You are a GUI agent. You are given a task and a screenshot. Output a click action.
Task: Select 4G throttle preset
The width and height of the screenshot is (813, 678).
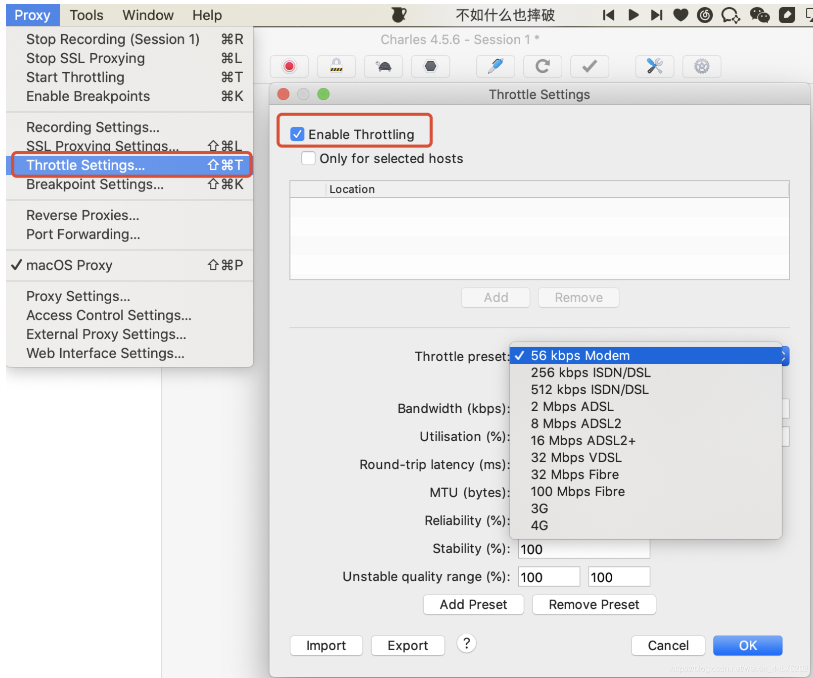(x=646, y=525)
